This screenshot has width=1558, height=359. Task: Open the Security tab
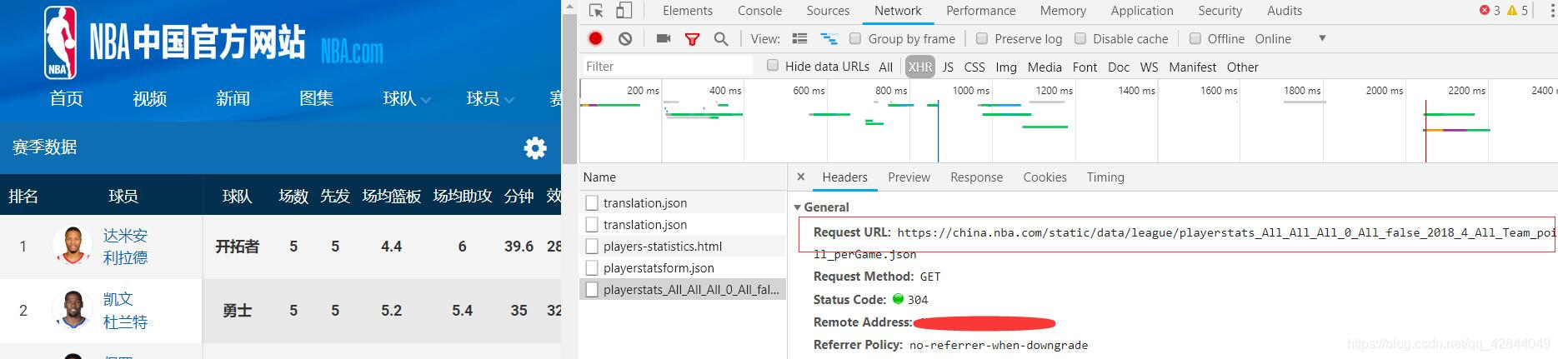tap(1220, 11)
